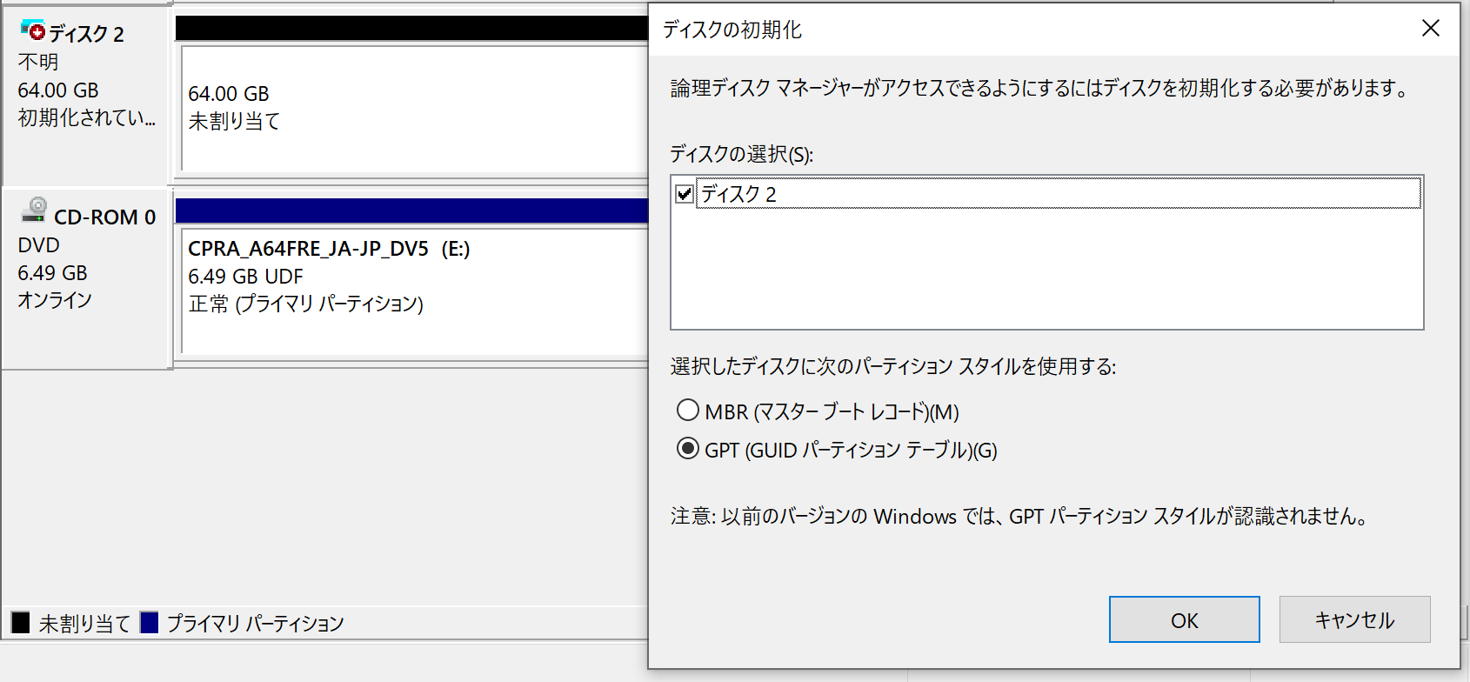The height and width of the screenshot is (682, 1470).
Task: Click the ディスク 2 list entry text
Action: coord(738,194)
